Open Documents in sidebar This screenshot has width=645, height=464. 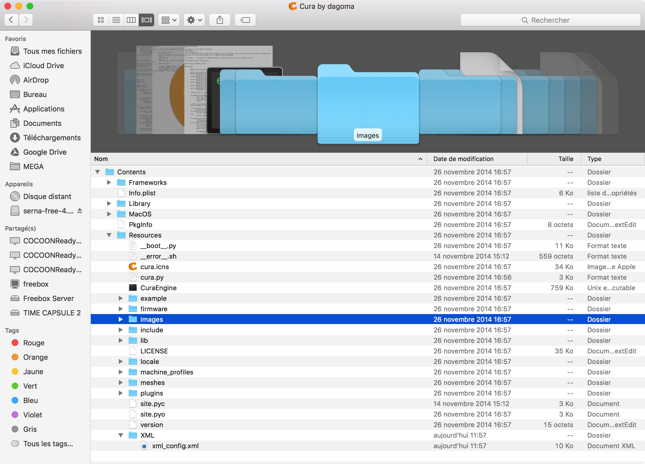tap(35, 123)
